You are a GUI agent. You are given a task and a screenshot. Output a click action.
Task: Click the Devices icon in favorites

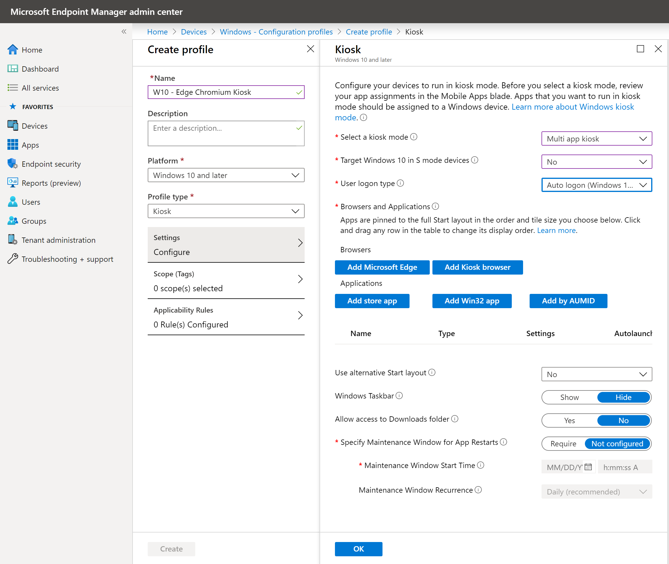pyautogui.click(x=12, y=126)
